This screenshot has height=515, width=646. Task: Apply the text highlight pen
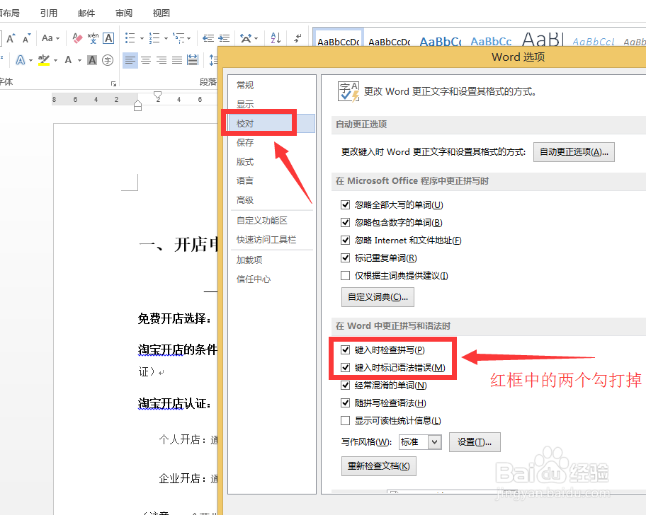point(44,60)
